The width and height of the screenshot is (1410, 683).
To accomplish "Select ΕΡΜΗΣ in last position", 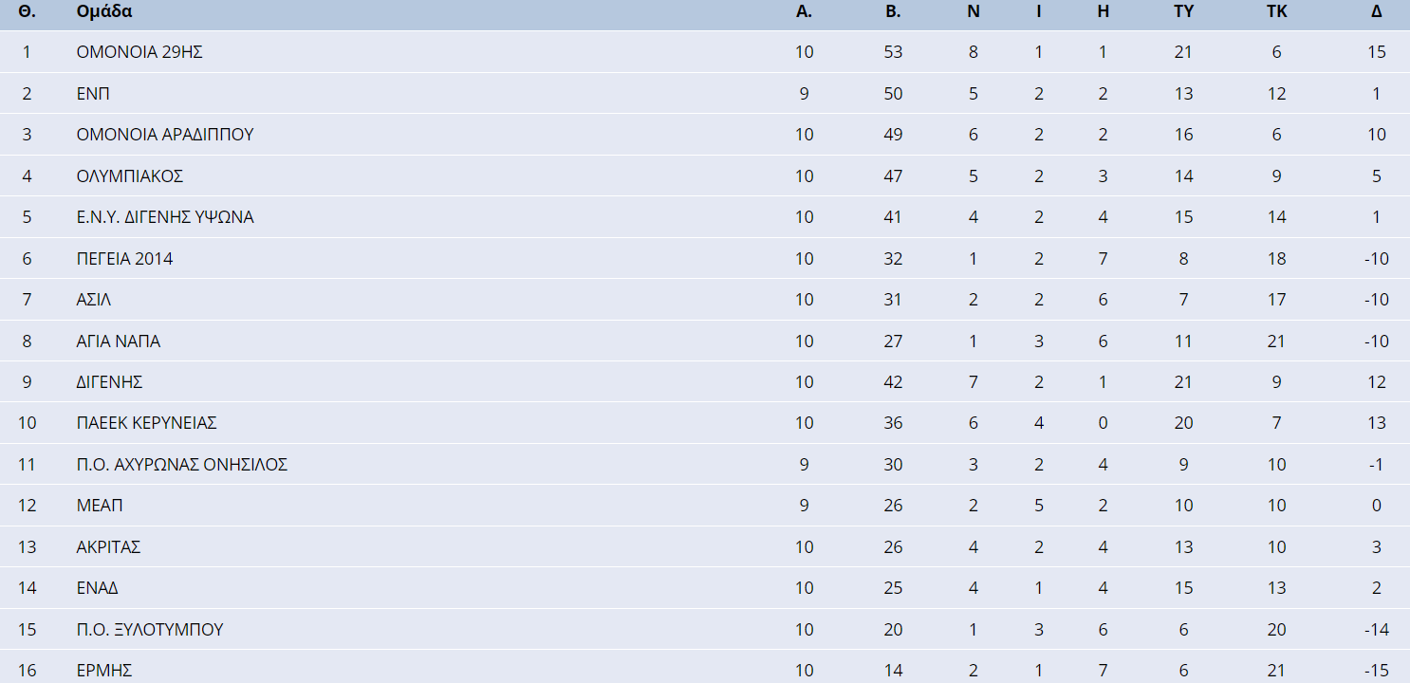I will 104,671.
